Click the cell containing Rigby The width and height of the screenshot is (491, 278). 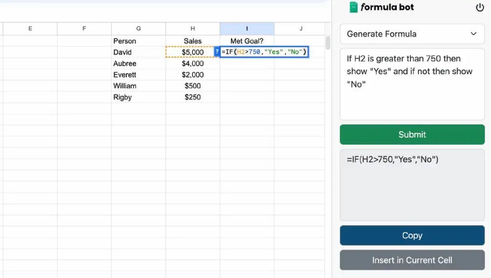pos(138,97)
